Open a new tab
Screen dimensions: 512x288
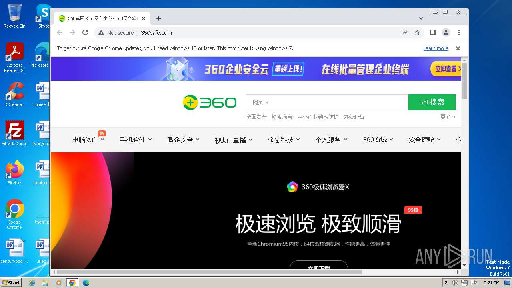pyautogui.click(x=159, y=18)
